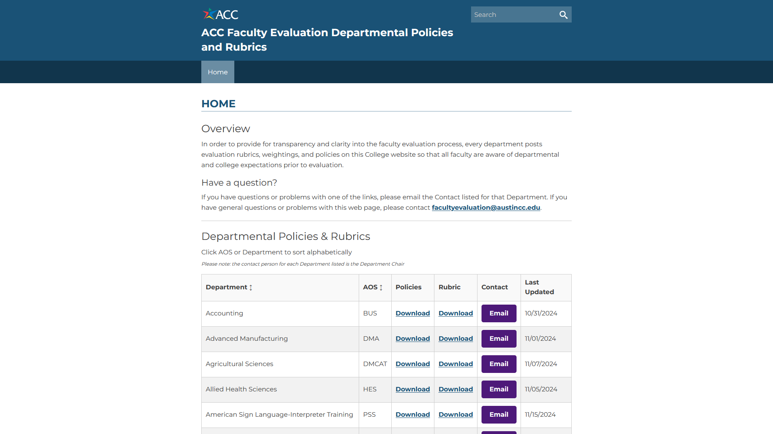Email the Allied Health Sciences contact
This screenshot has width=773, height=434.
click(x=499, y=389)
